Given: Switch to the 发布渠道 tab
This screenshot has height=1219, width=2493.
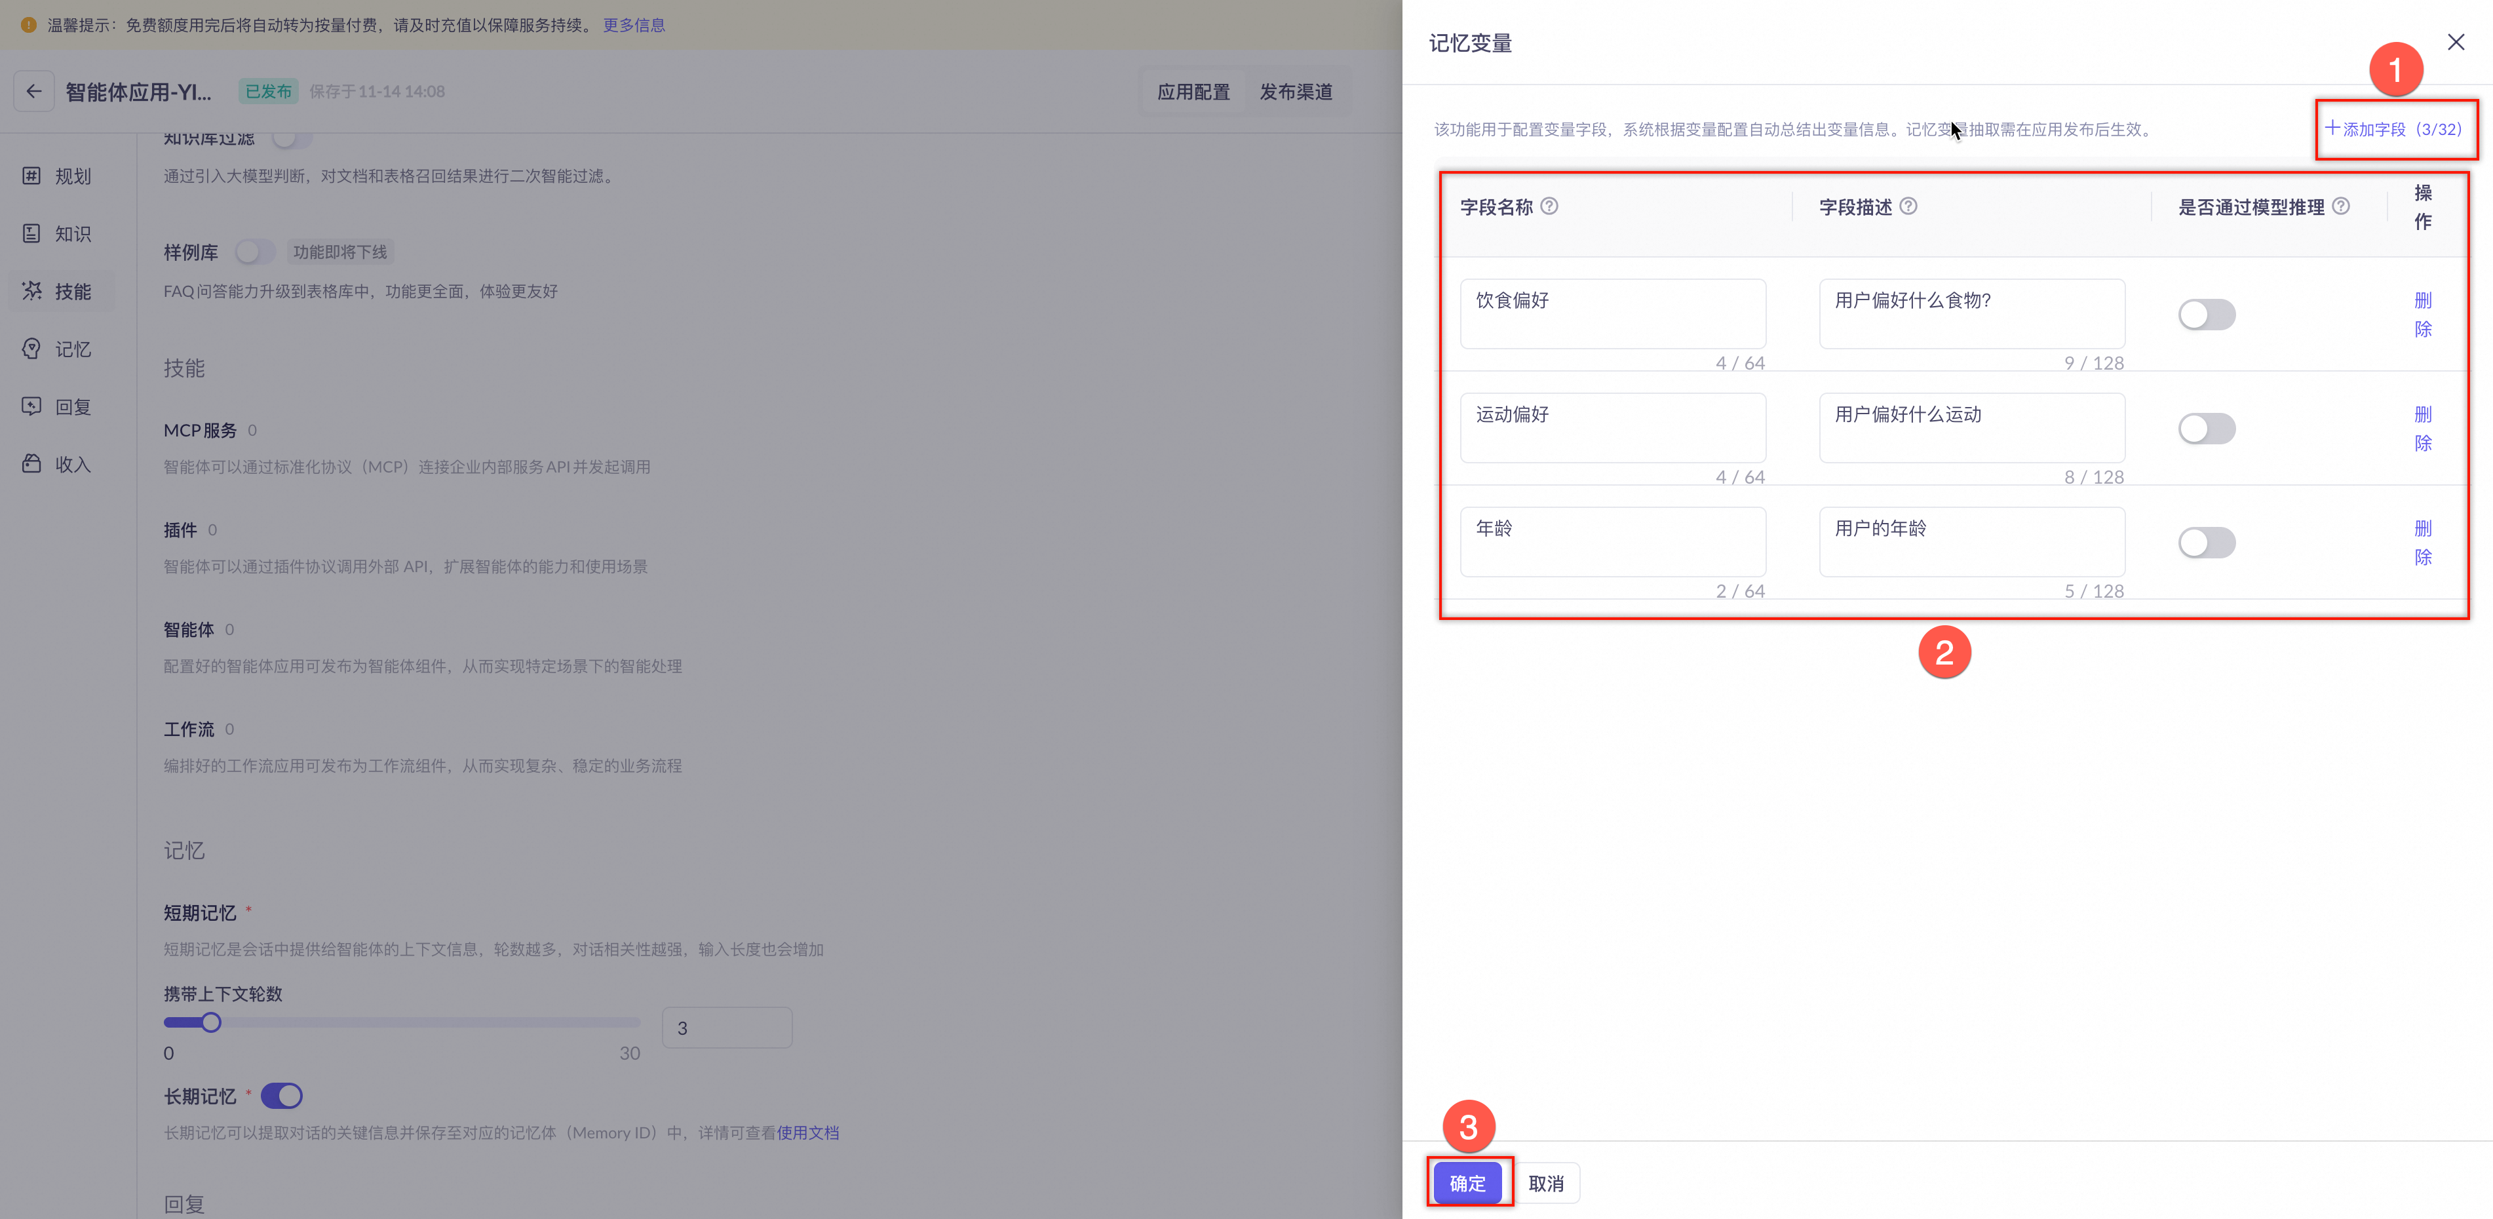Looking at the screenshot, I should [1296, 92].
